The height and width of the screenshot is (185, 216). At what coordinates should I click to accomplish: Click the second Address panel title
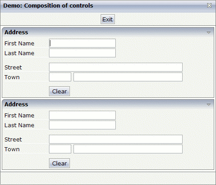[16, 105]
